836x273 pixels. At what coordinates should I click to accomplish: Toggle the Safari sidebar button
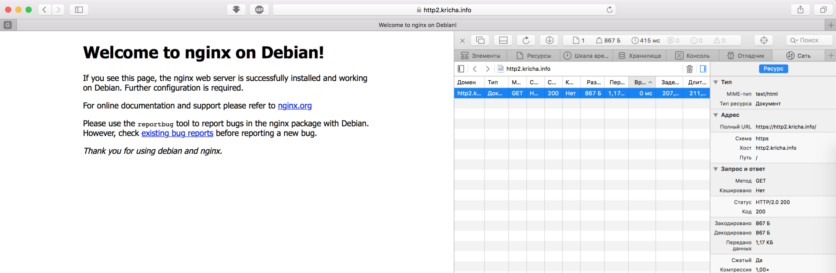[79, 10]
